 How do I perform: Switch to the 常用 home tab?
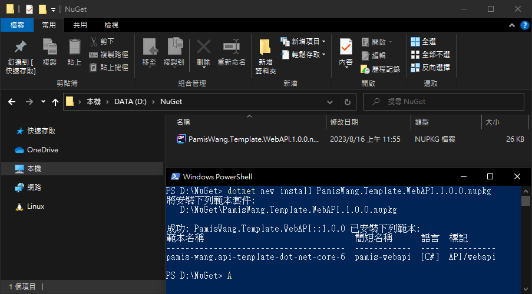pyautogui.click(x=49, y=25)
